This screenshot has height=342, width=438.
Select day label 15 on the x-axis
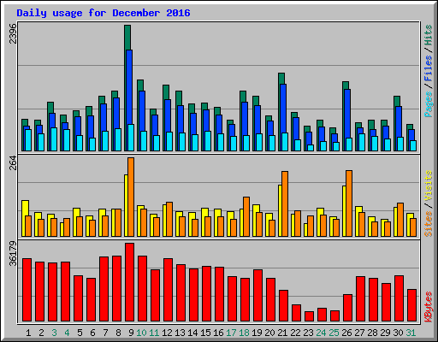(205, 333)
